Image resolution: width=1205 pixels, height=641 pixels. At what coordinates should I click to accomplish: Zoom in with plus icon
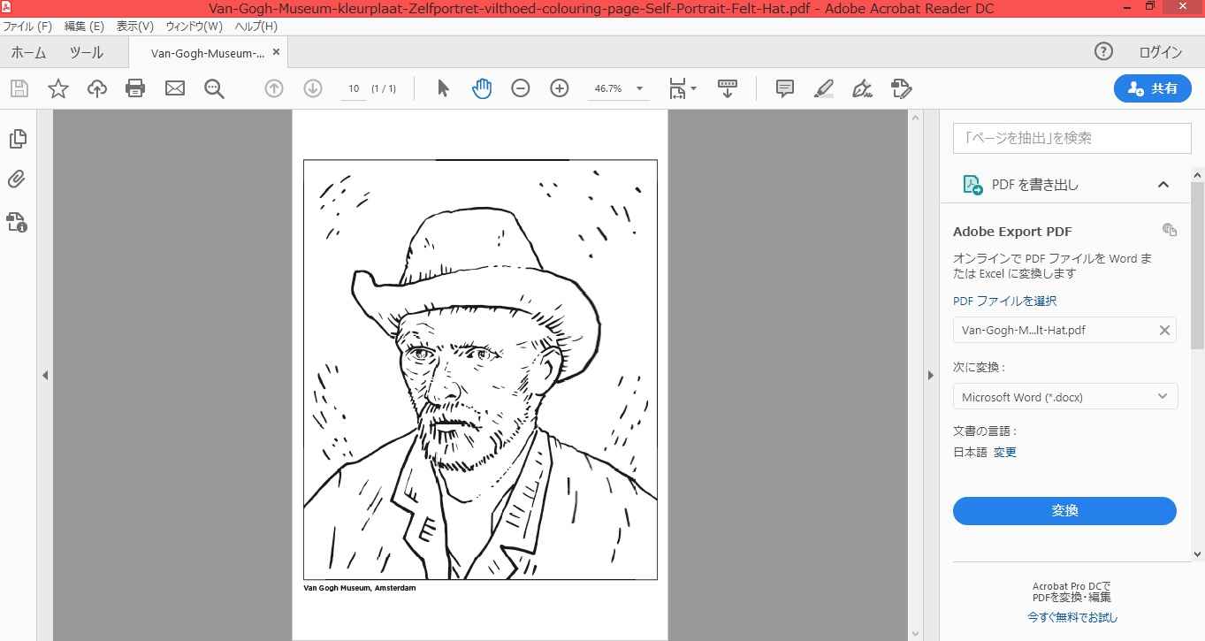(x=560, y=88)
